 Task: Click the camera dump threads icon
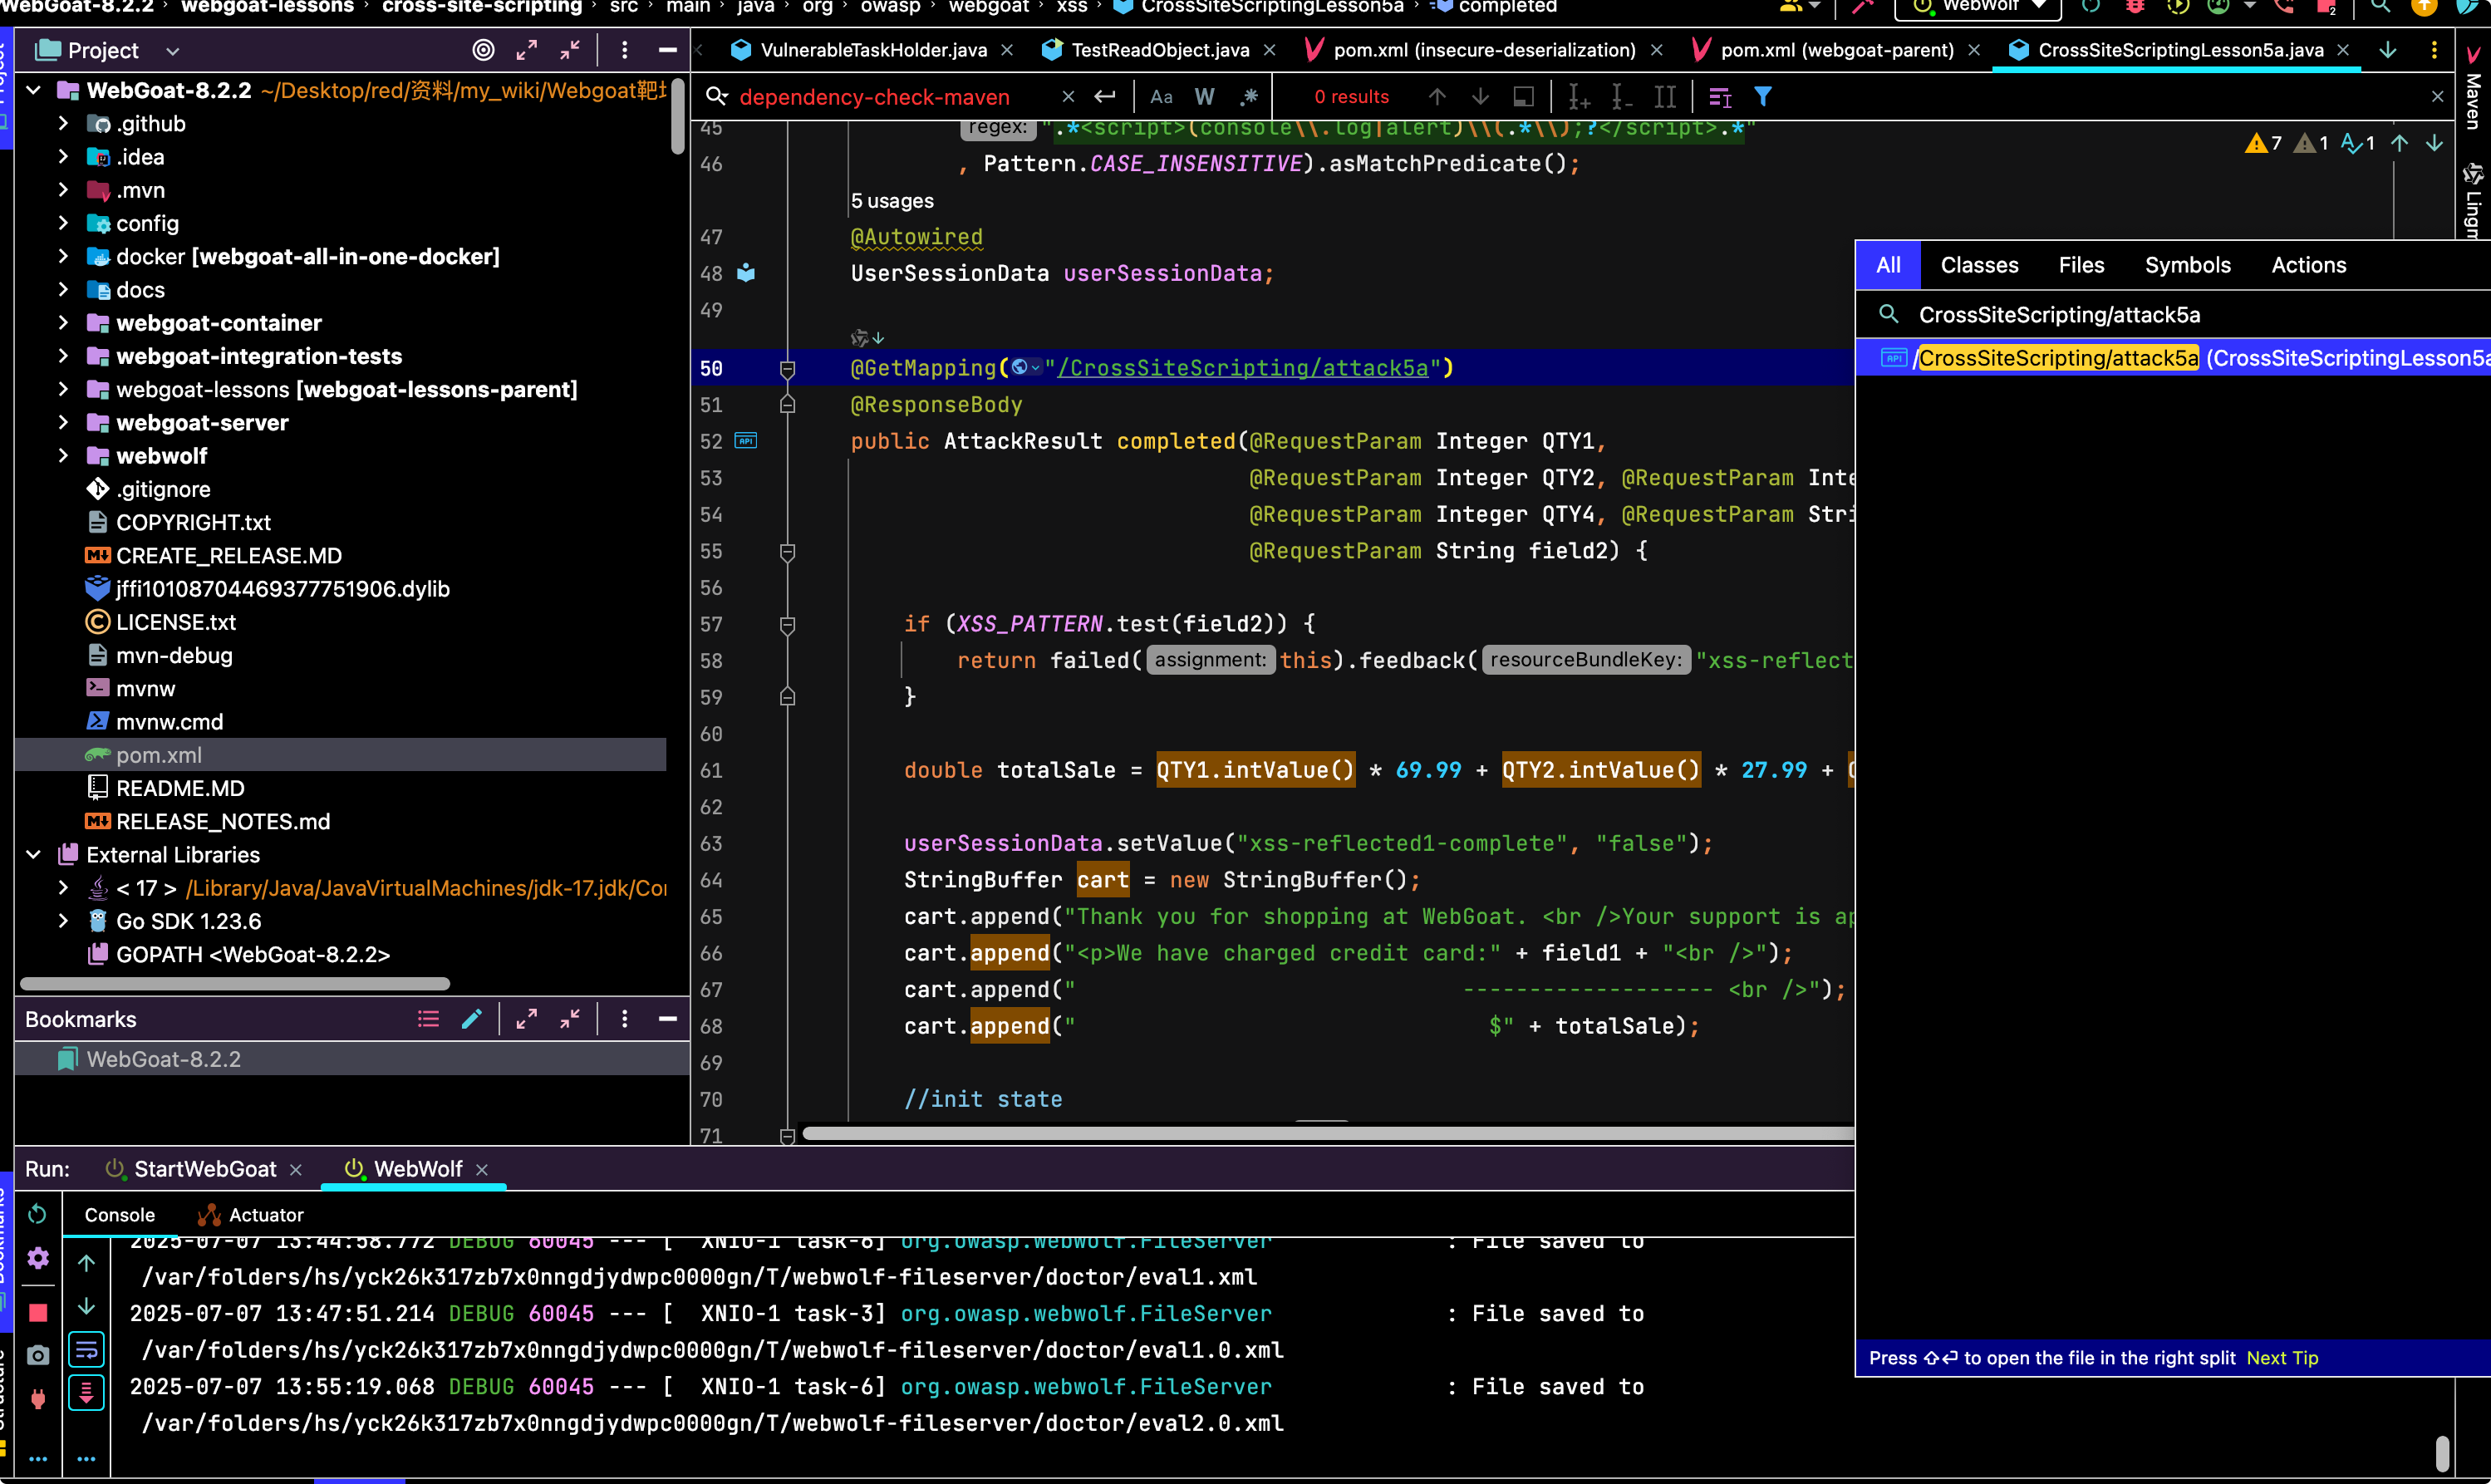point(38,1355)
